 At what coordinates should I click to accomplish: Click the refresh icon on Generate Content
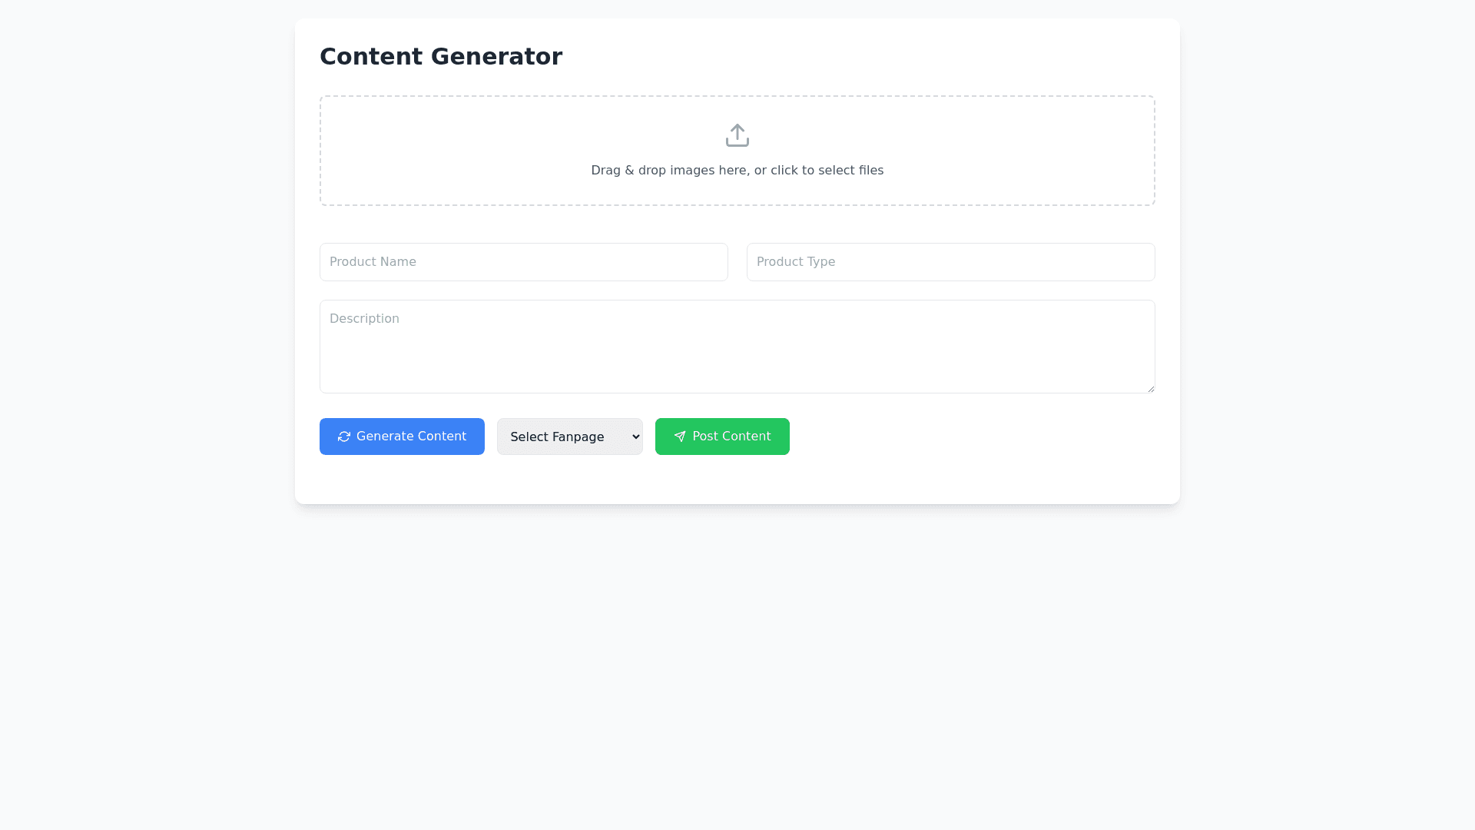tap(344, 437)
